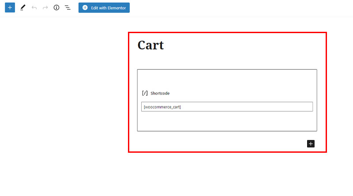Redo the last undone change
The height and width of the screenshot is (196, 353).
45,8
